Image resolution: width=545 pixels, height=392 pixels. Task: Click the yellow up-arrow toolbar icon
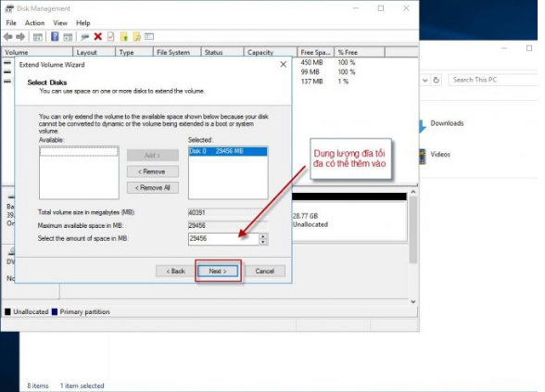124,36
